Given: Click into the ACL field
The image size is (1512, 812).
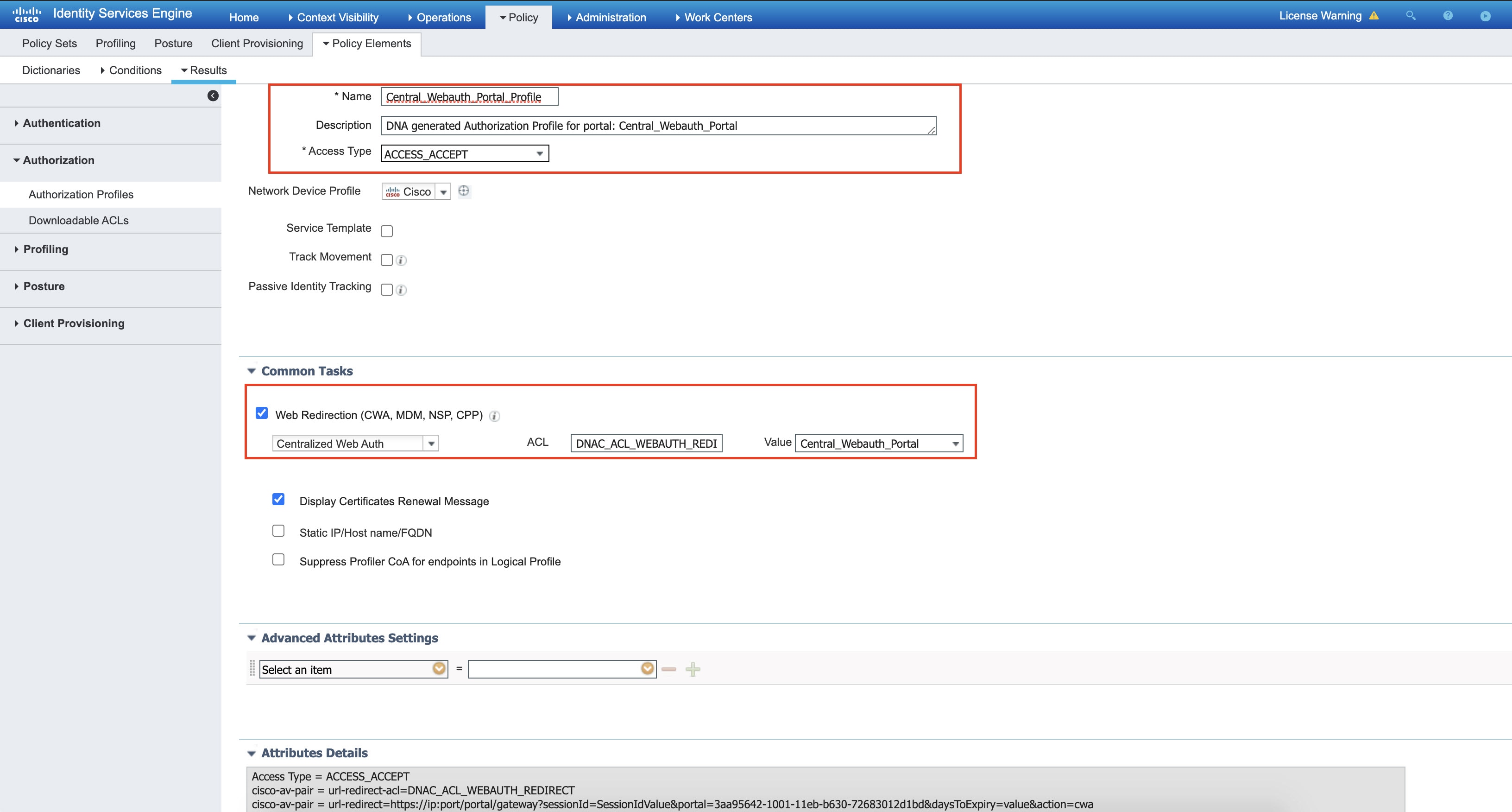Looking at the screenshot, I should point(646,443).
